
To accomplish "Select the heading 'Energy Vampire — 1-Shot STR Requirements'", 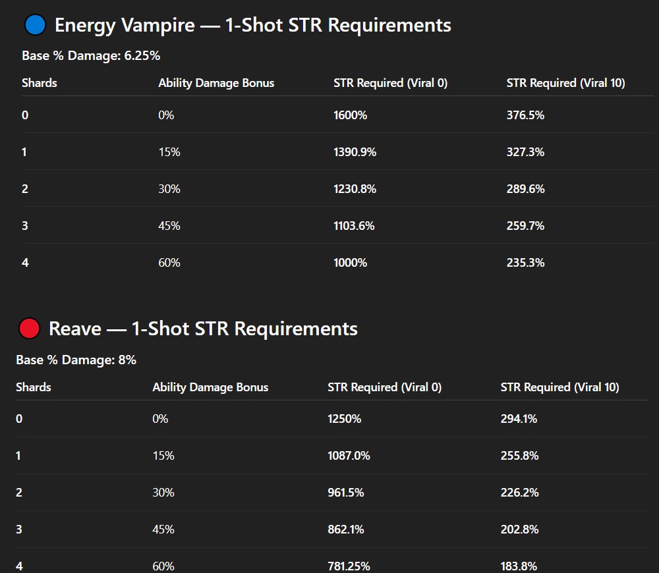I will (x=253, y=25).
